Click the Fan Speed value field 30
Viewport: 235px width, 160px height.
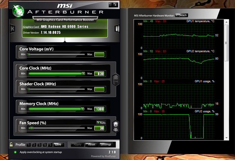pyautogui.click(x=99, y=128)
